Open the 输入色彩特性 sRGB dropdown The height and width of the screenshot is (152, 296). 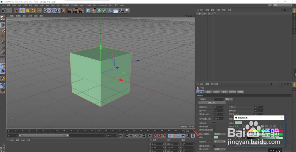tap(219, 149)
